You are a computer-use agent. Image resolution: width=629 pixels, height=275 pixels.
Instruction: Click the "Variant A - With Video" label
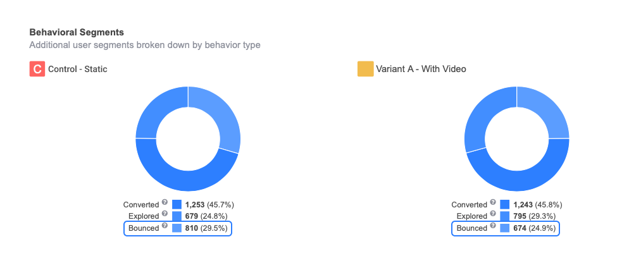click(x=421, y=69)
